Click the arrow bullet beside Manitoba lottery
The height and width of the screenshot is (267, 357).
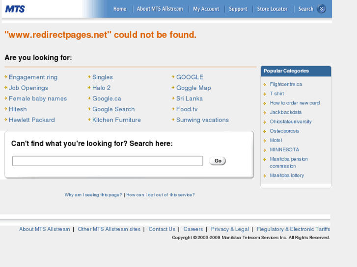tap(265, 176)
